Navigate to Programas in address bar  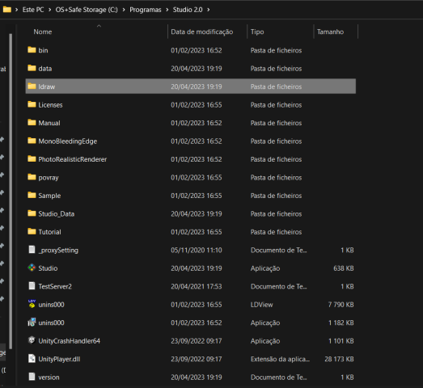coord(146,10)
